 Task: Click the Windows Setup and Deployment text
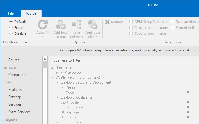(86, 82)
